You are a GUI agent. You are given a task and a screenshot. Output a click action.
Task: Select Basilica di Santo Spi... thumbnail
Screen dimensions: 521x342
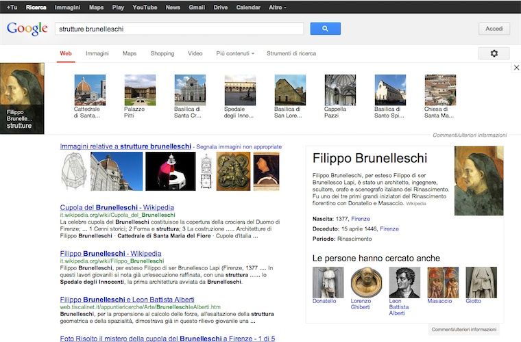tap(391, 90)
